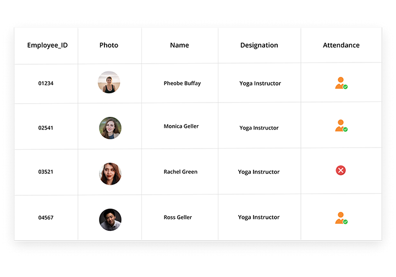The height and width of the screenshot is (277, 396).
Task: Click Rachel Green's red absent icon
Action: tap(340, 171)
